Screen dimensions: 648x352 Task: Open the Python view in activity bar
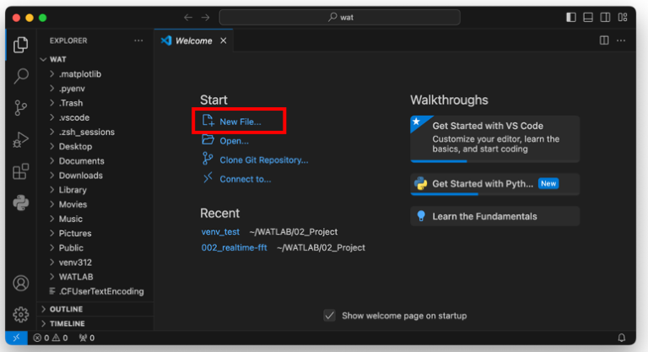point(21,203)
